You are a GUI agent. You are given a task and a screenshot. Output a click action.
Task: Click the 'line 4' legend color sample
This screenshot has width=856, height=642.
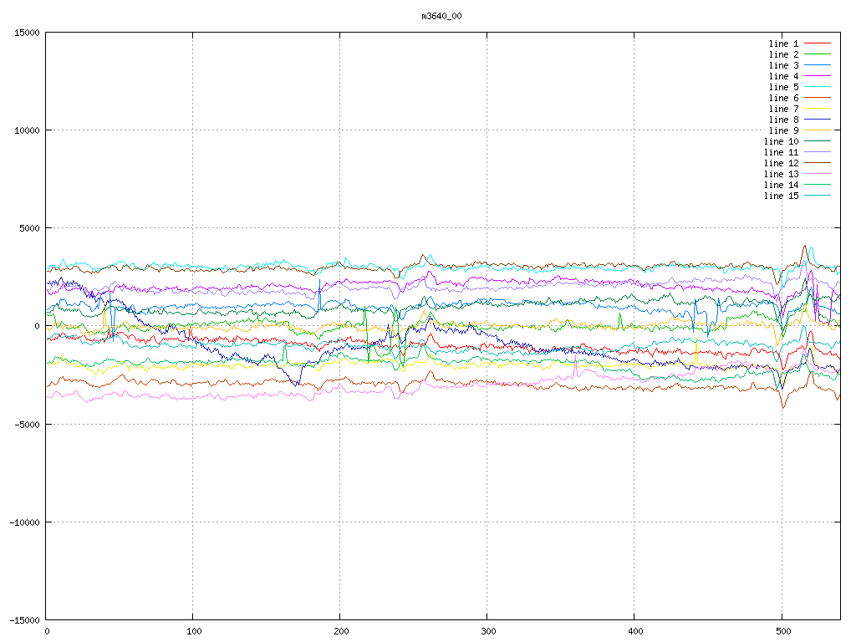pos(818,76)
